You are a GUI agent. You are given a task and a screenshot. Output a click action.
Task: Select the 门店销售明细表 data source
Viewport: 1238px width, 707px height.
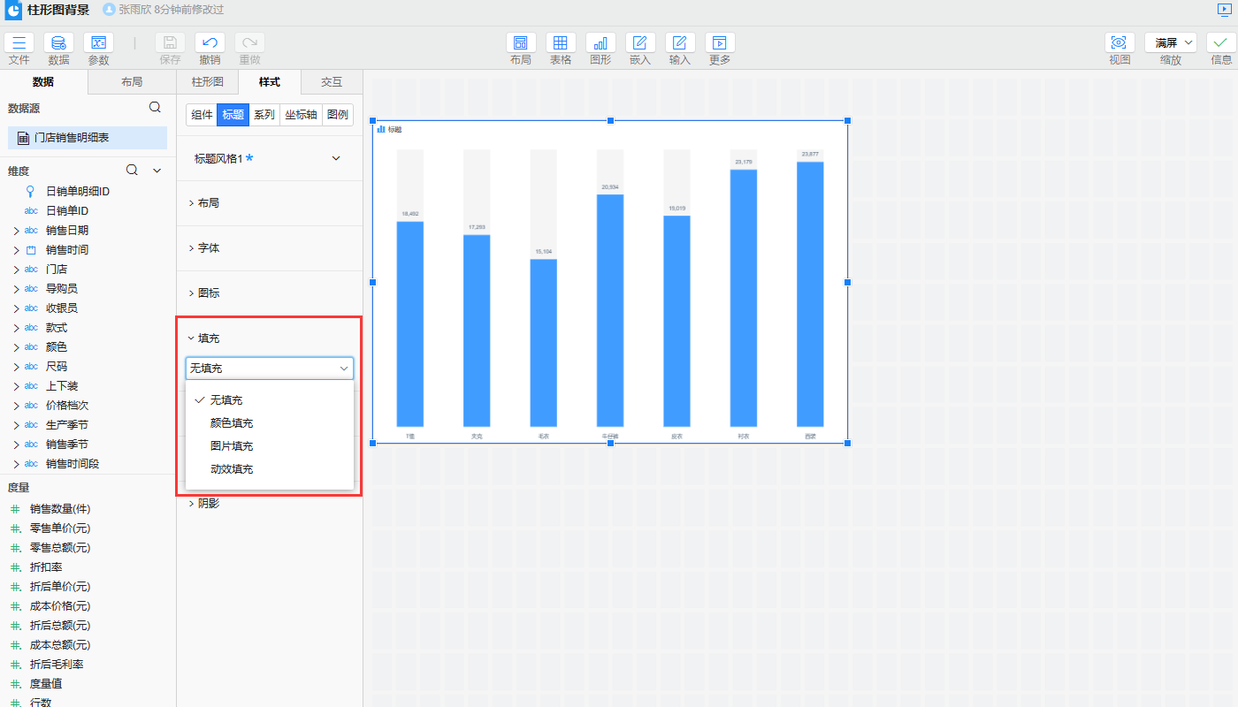[87, 138]
